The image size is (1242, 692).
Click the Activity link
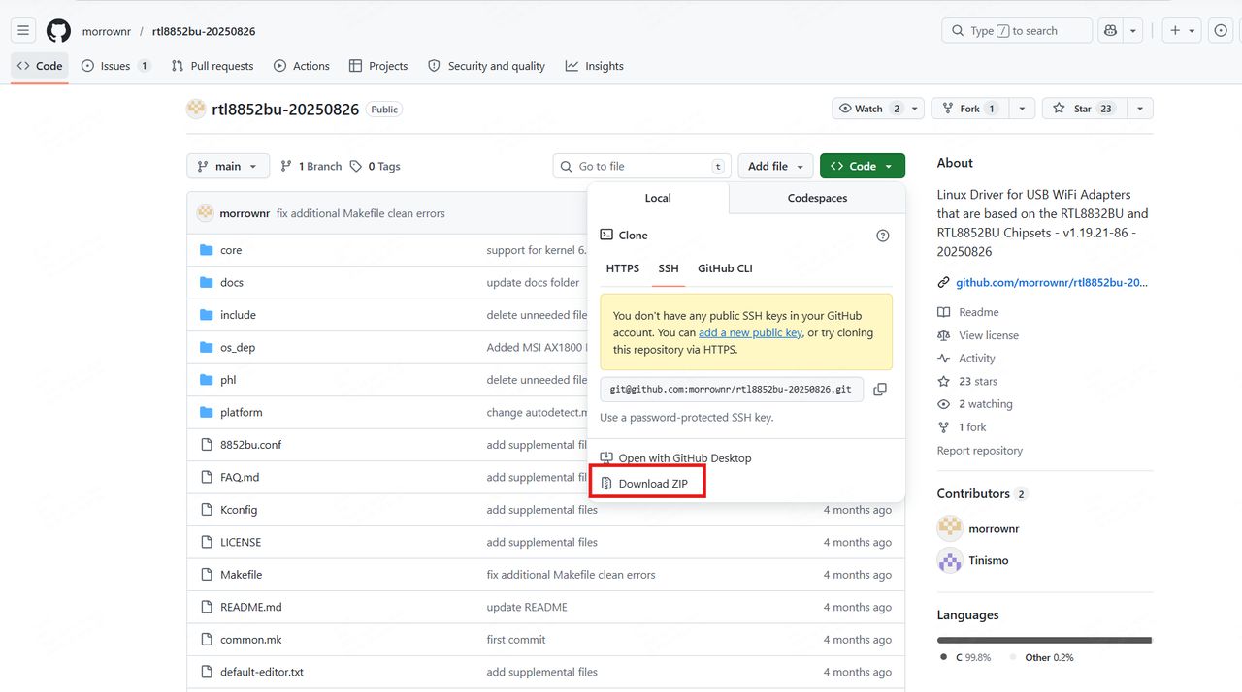pos(977,359)
